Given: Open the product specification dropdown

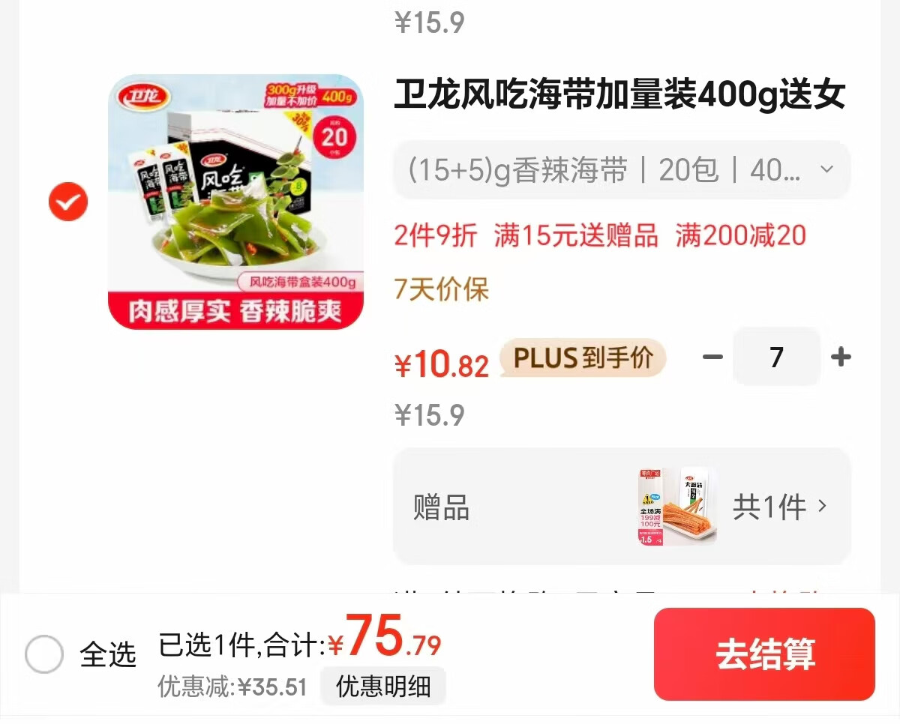Looking at the screenshot, I should coord(622,170).
